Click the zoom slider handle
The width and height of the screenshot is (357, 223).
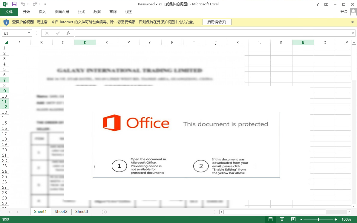tap(318, 219)
